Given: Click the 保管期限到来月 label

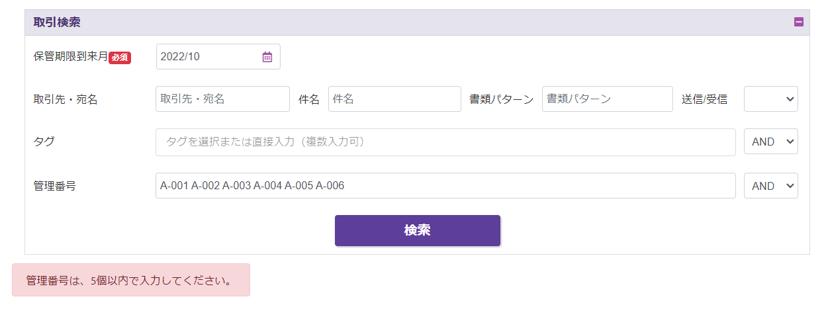Looking at the screenshot, I should [70, 57].
